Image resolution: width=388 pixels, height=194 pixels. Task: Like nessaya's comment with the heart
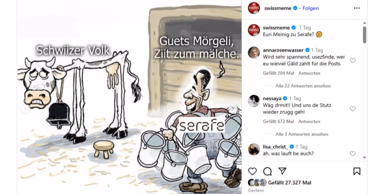tap(353, 109)
